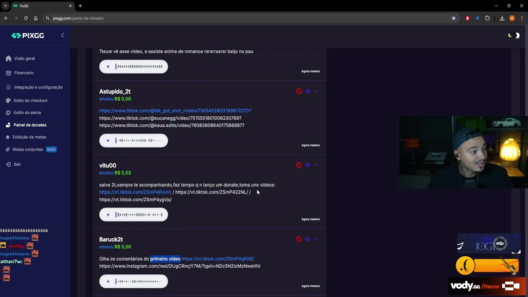The image size is (528, 297).
Task: Click the palette icon beside Estilo do alerta
Action: tap(8, 113)
